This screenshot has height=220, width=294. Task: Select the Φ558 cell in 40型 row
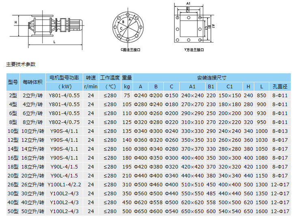[x=156, y=203]
